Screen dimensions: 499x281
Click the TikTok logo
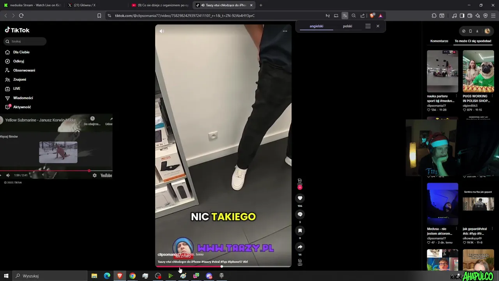click(x=17, y=30)
